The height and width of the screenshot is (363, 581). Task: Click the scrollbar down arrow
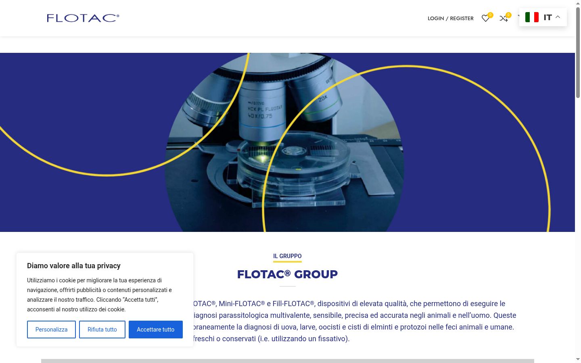(578, 359)
